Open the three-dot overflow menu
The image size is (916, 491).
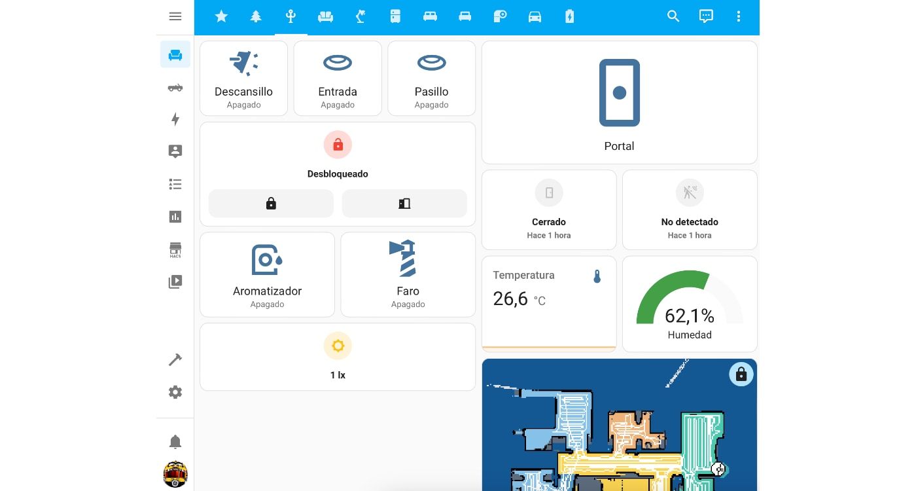point(738,17)
